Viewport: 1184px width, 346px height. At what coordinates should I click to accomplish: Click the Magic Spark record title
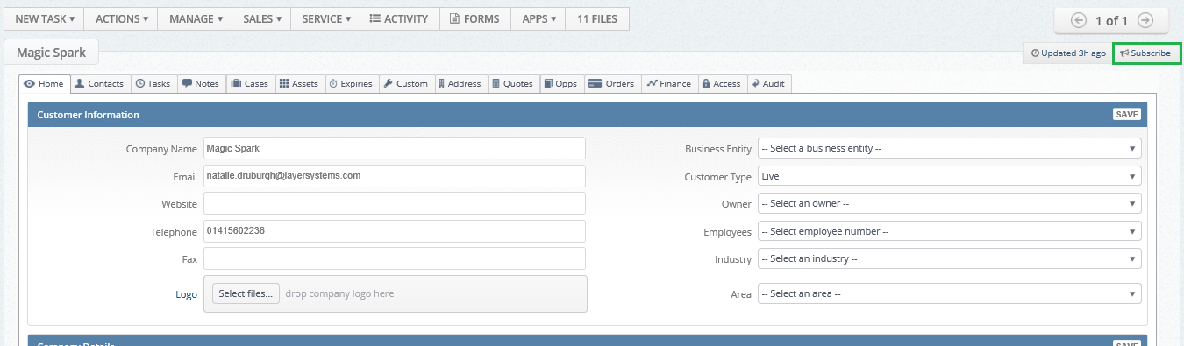click(52, 53)
